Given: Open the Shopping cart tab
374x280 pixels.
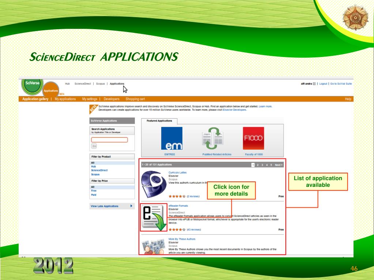Looking at the screenshot, I should (x=135, y=99).
